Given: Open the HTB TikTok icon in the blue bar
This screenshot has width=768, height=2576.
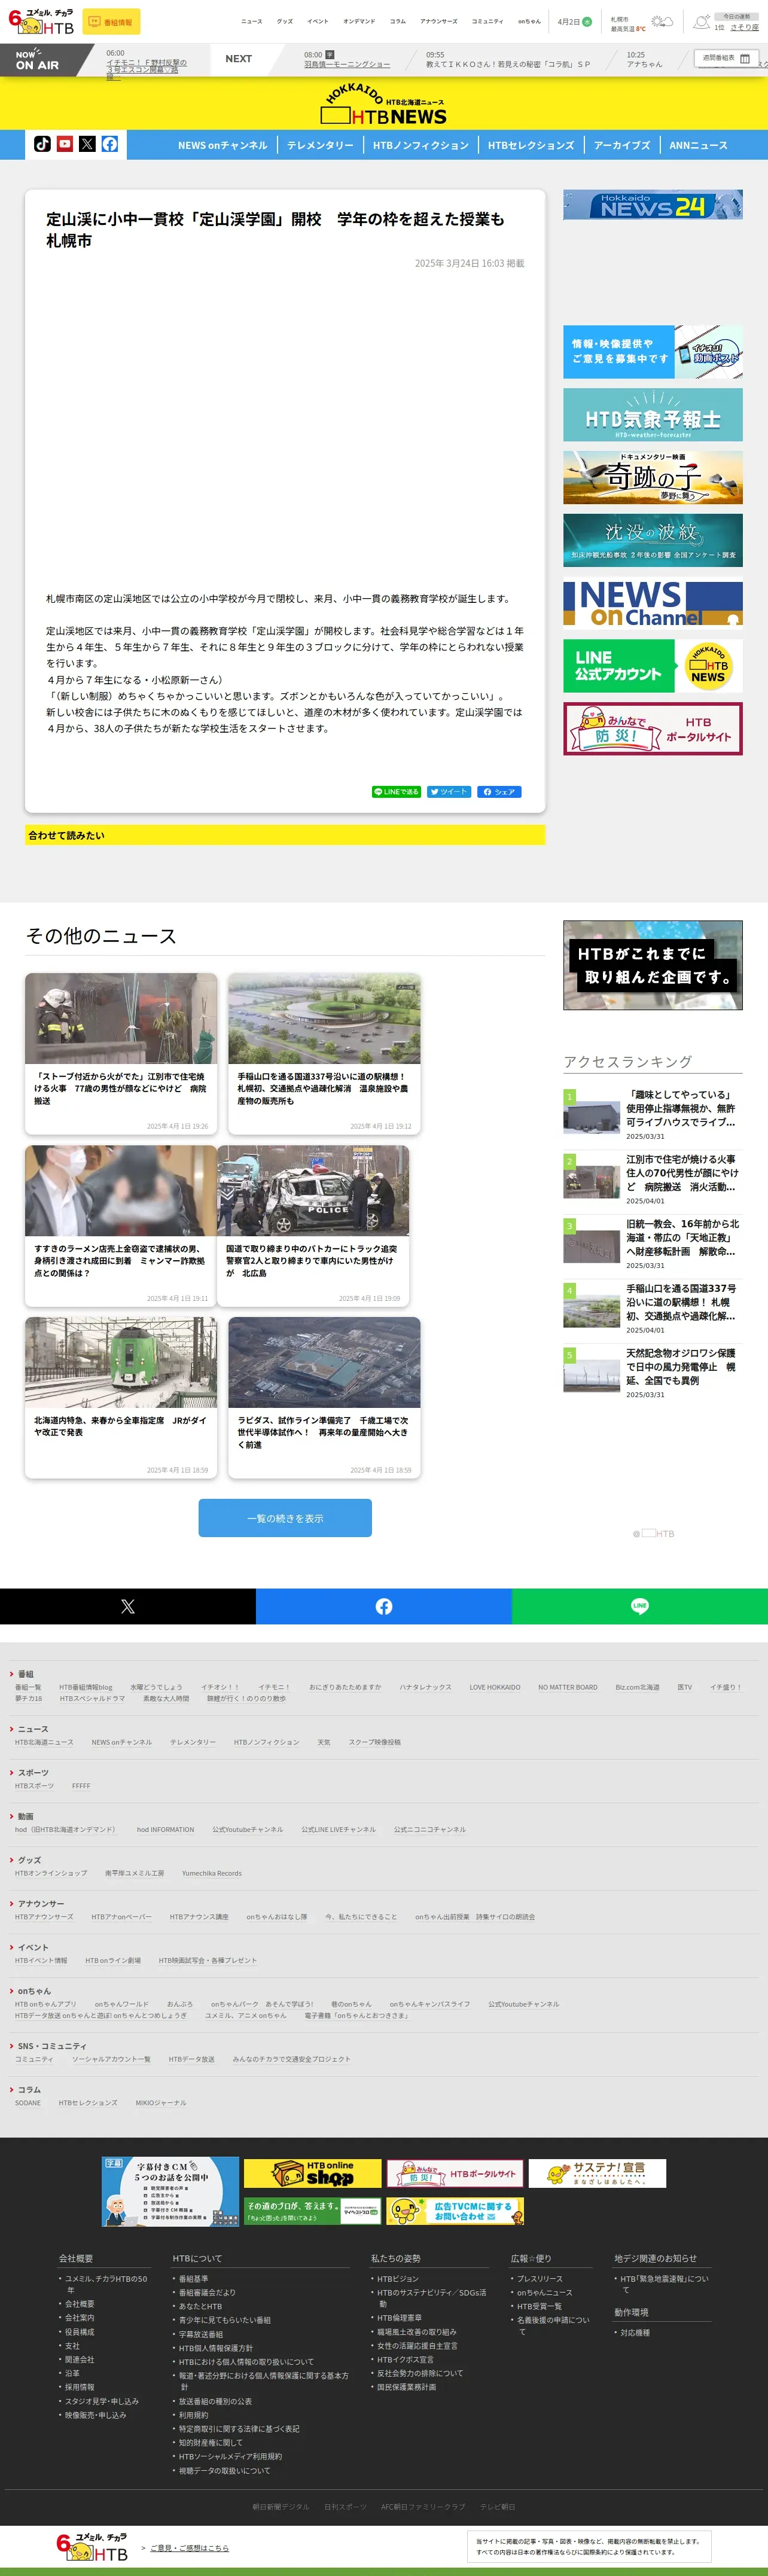Looking at the screenshot, I should (x=42, y=144).
